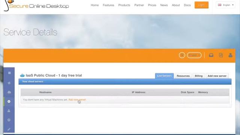
Task: Open the document invoices icon
Action: click(x=221, y=55)
